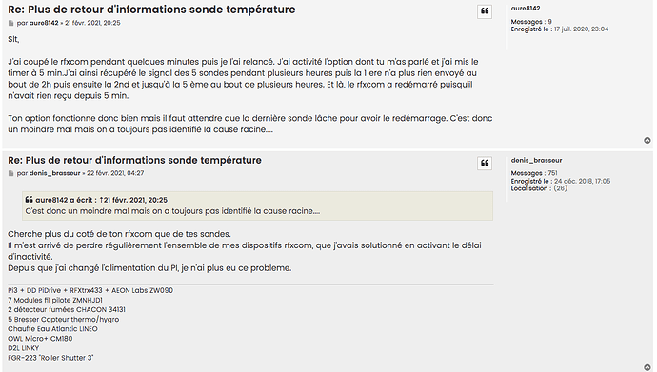The height and width of the screenshot is (372, 657).
Task: Follow the up arrow in quoted header
Action: (101, 200)
